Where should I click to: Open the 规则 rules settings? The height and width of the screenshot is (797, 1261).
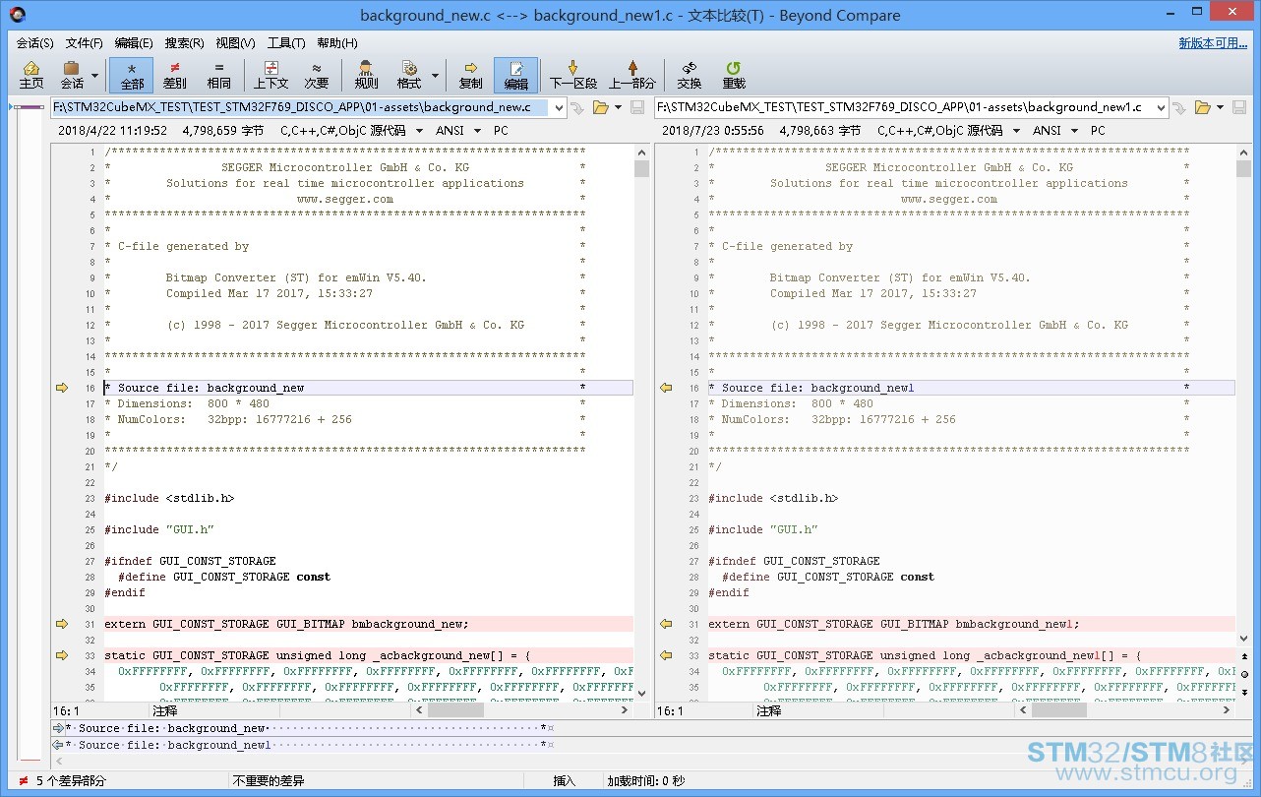(x=366, y=75)
